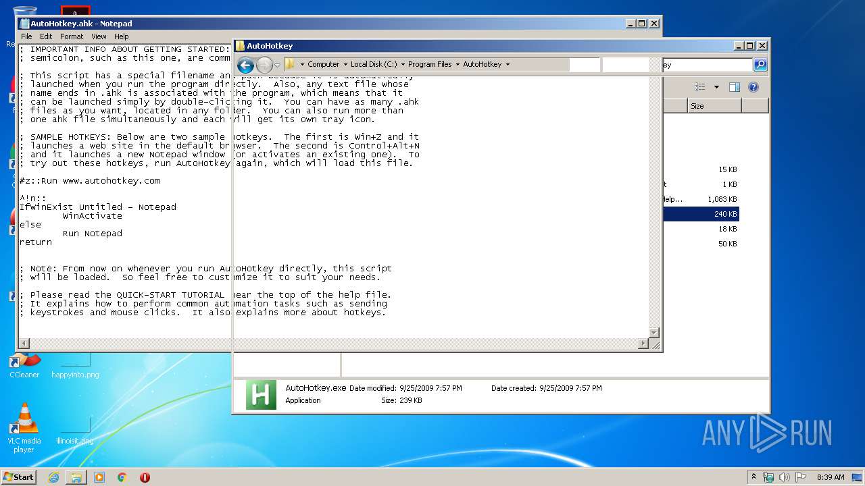865x486 pixels.
Task: Click Notepad horizontal scrollbar right arrow
Action: click(x=643, y=344)
